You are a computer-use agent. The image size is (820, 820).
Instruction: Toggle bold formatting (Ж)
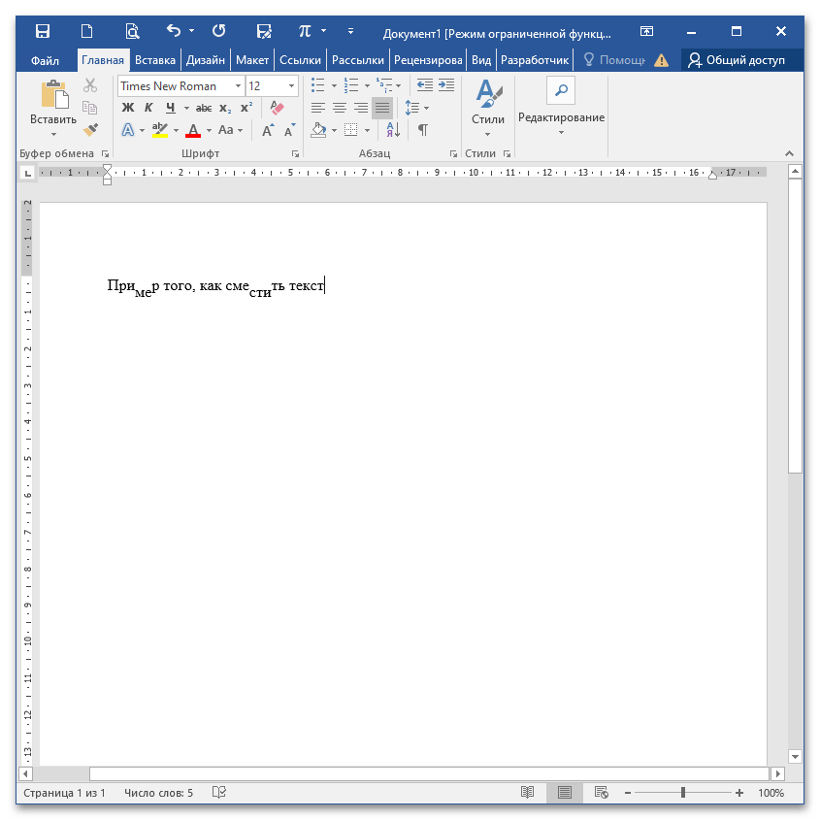[x=128, y=108]
